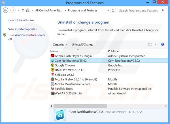Sort list by Publisher column header
Viewport: 170px width, 124px height.
click(114, 51)
